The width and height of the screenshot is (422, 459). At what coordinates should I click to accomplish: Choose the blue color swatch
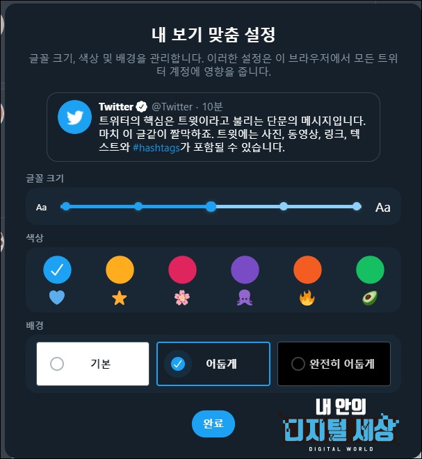coord(57,269)
